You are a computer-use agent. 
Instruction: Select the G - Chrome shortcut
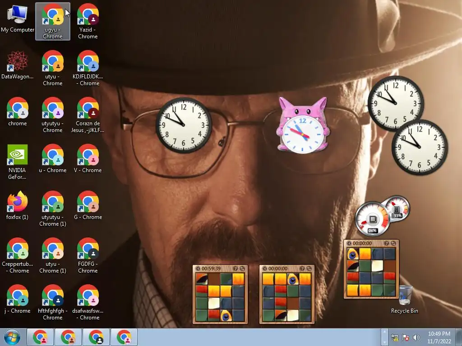pyautogui.click(x=88, y=206)
